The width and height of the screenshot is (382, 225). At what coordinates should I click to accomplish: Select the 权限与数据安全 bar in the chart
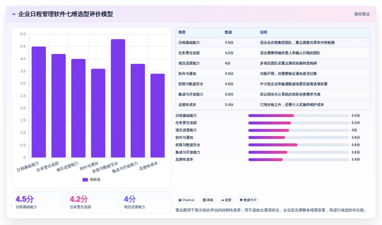pyautogui.click(x=118, y=98)
